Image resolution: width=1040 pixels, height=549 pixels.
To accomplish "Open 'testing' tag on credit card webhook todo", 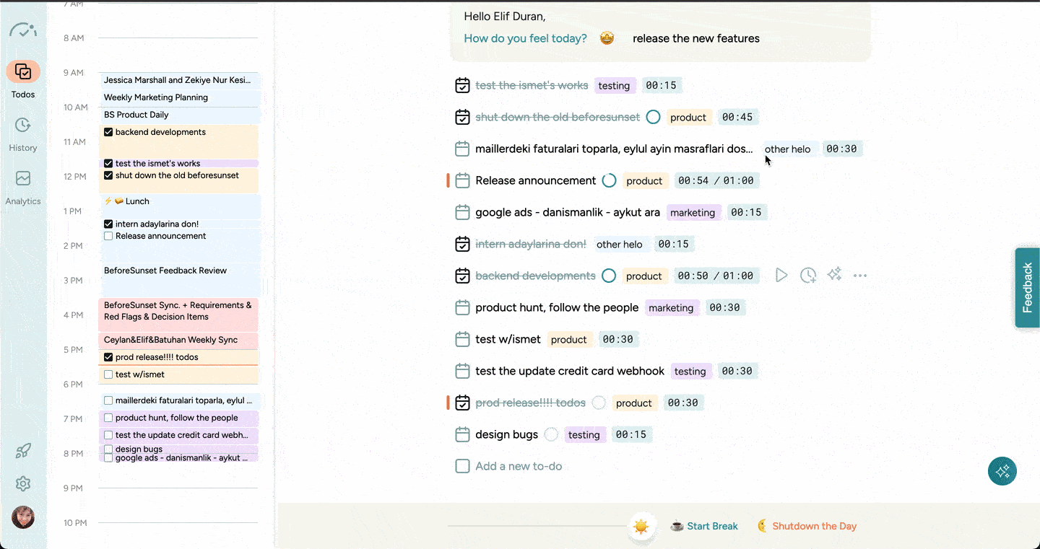I will pos(690,372).
